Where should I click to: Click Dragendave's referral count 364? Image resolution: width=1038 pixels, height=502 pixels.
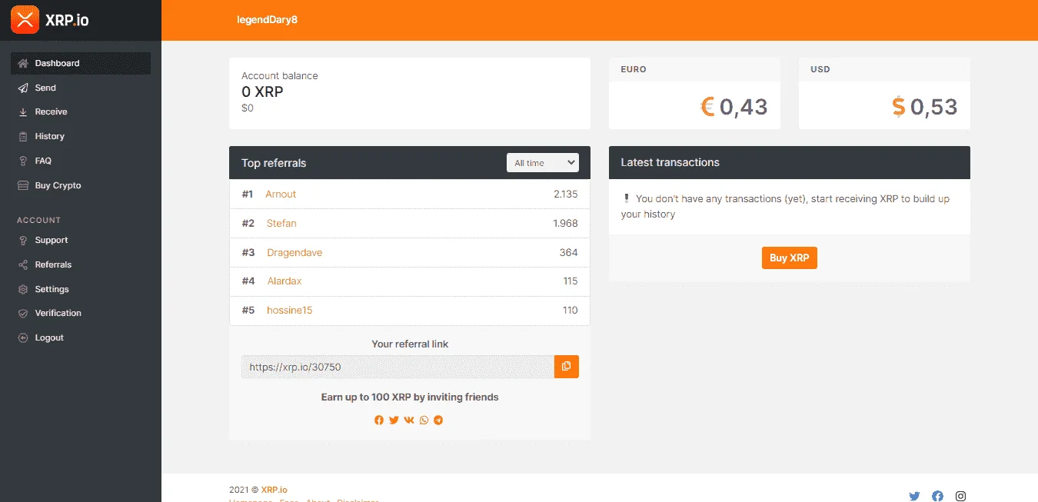coord(568,253)
